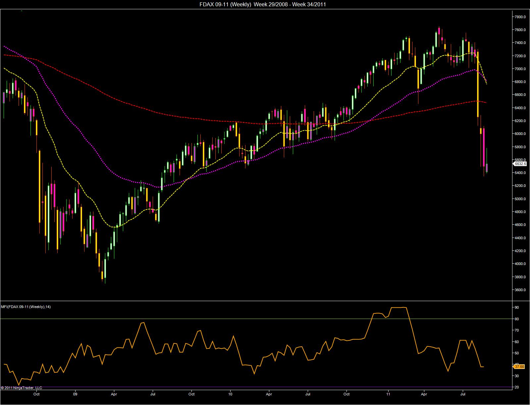Click the MFI axis label 30
The image size is (530, 405).
pos(517,376)
